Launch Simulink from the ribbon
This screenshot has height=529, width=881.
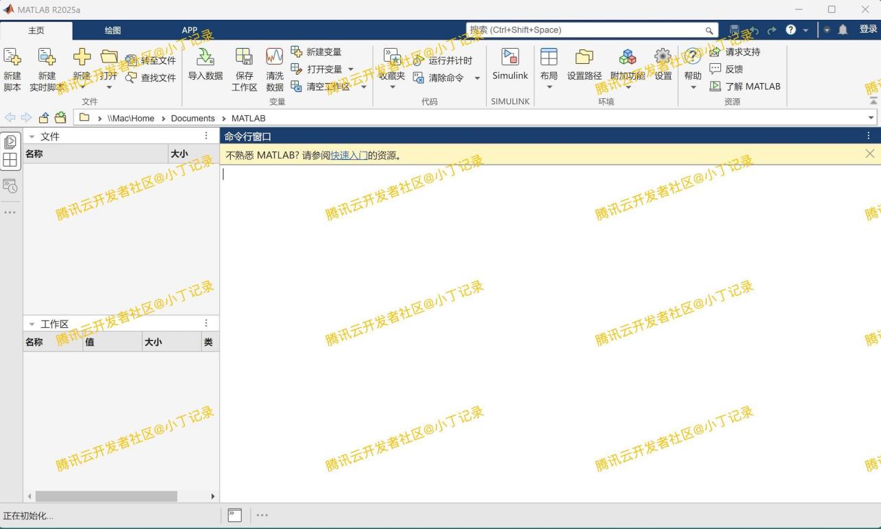(x=510, y=65)
